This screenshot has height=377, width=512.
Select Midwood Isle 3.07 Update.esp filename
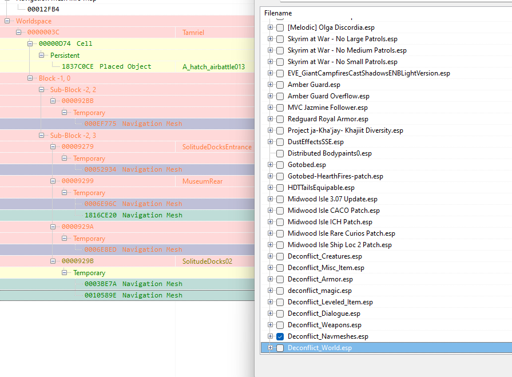332,199
